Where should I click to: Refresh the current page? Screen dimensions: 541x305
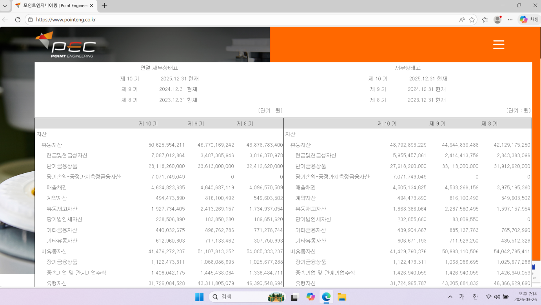18,20
